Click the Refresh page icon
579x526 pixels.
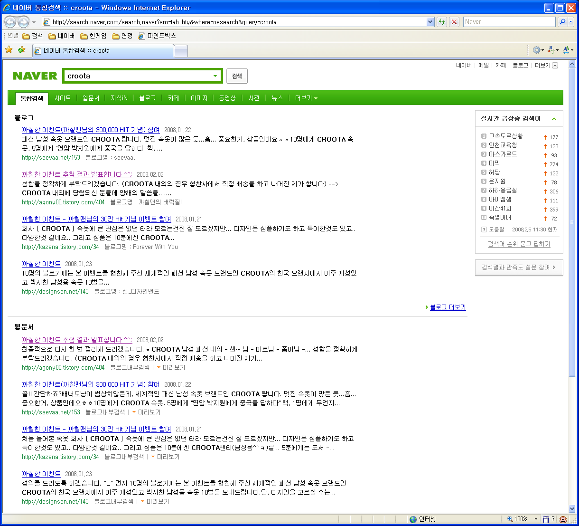tap(442, 22)
